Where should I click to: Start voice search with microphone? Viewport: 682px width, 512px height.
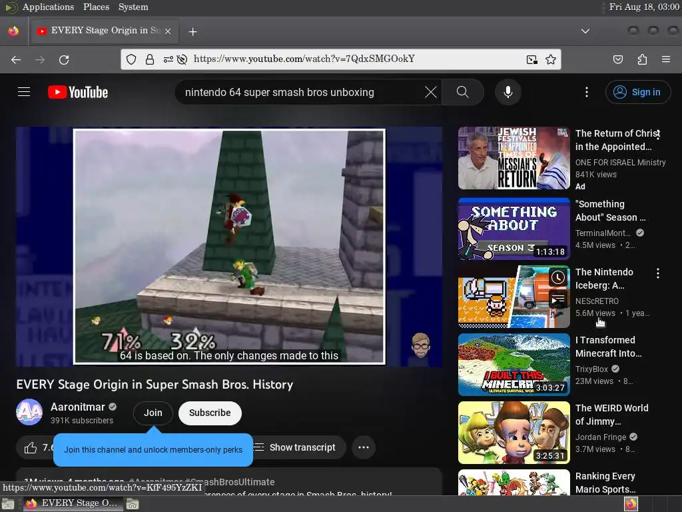(508, 92)
